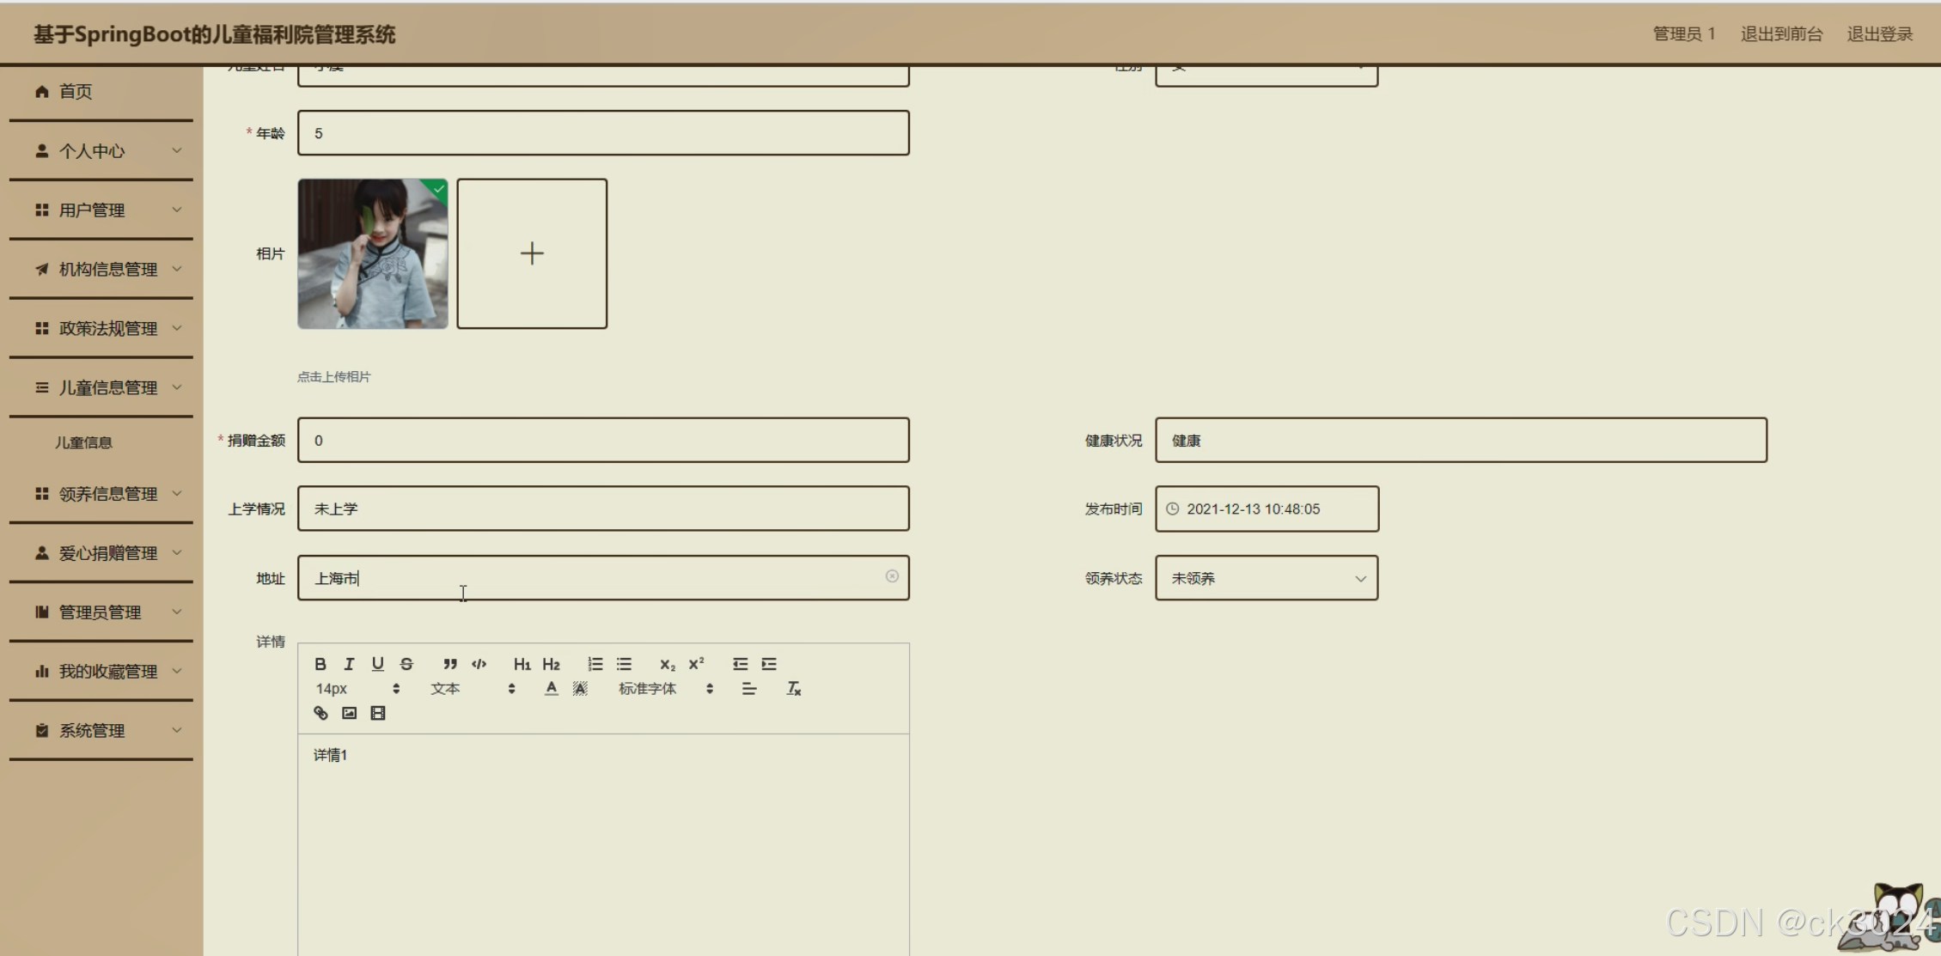Open text color picker in editor

point(551,689)
